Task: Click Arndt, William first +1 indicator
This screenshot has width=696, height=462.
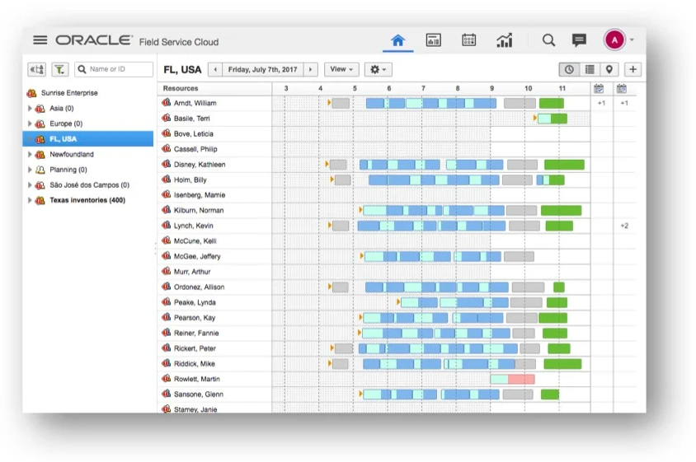Action: 601,103
